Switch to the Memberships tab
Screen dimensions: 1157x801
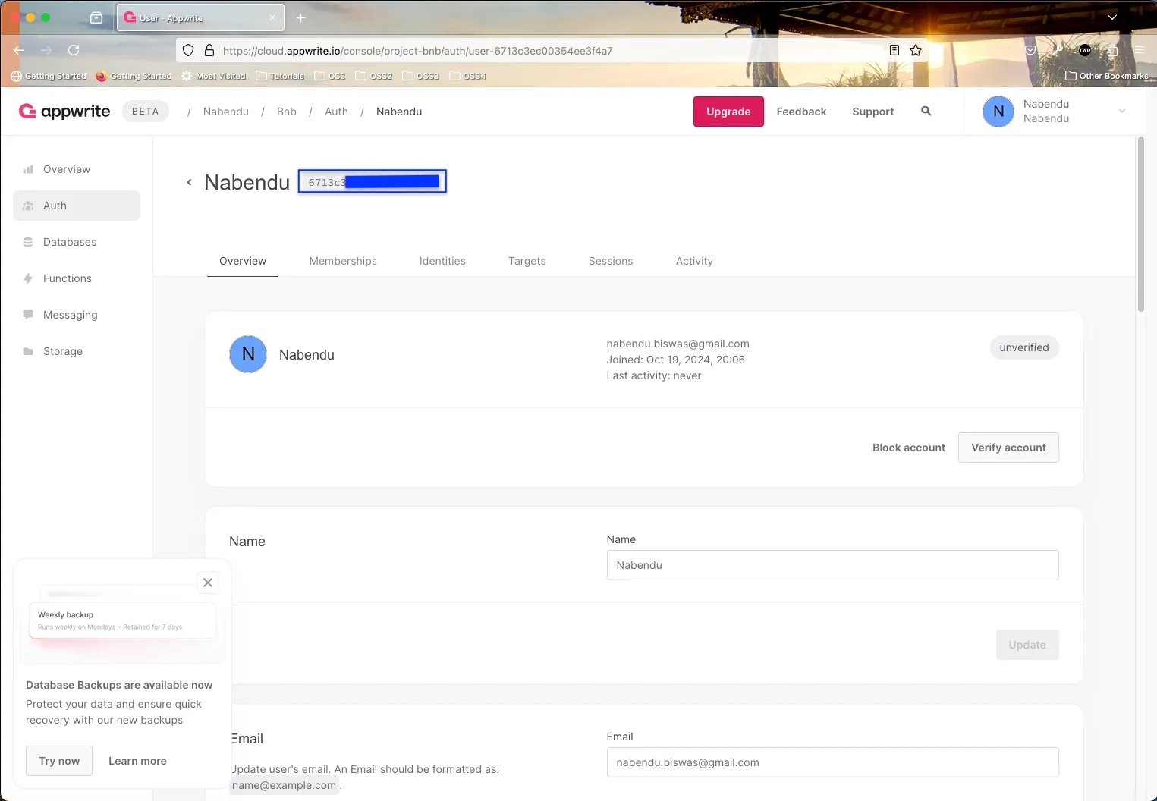point(343,261)
